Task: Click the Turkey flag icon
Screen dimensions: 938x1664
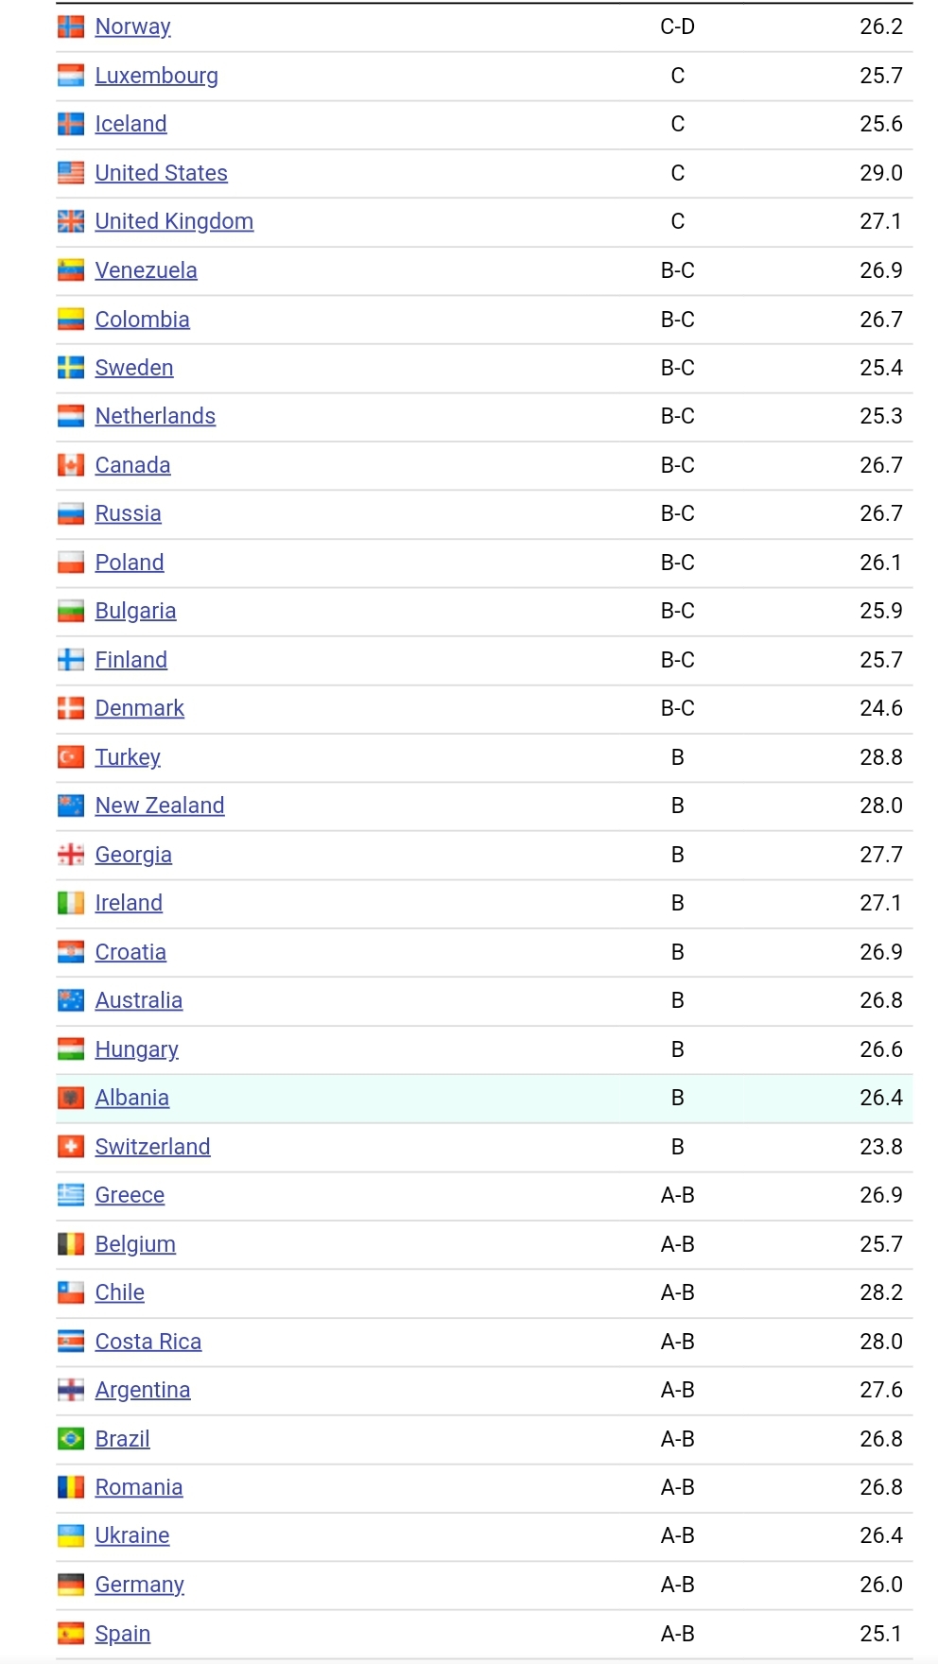Action: point(71,757)
